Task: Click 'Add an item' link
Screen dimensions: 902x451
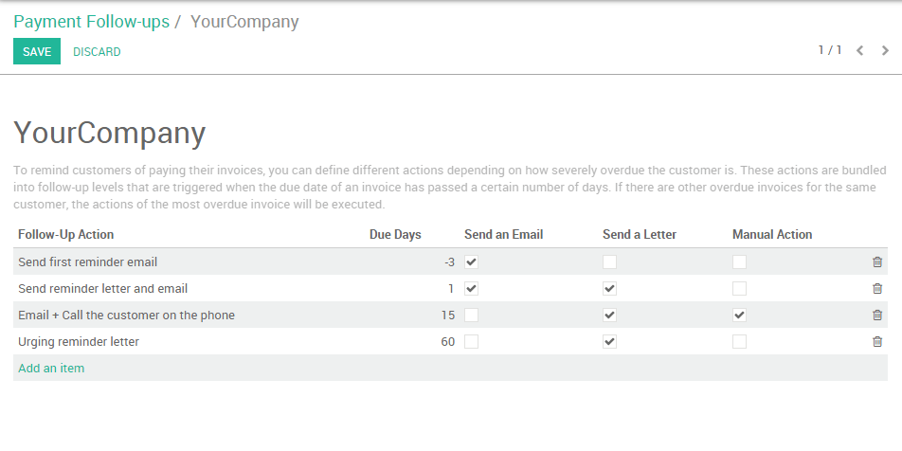Action: click(51, 369)
